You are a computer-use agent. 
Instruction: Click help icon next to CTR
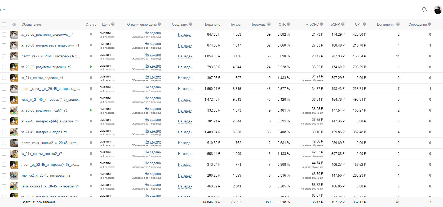tap(288, 24)
